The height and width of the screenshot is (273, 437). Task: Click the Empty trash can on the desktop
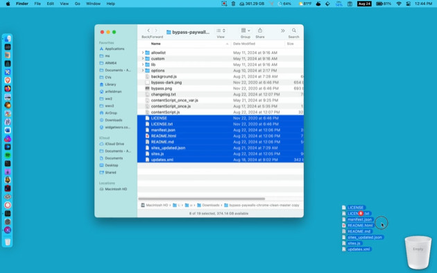coord(418,252)
